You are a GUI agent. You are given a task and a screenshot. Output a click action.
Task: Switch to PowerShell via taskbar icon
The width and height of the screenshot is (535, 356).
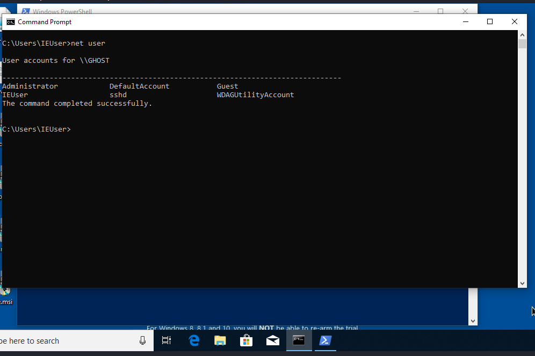(x=325, y=340)
